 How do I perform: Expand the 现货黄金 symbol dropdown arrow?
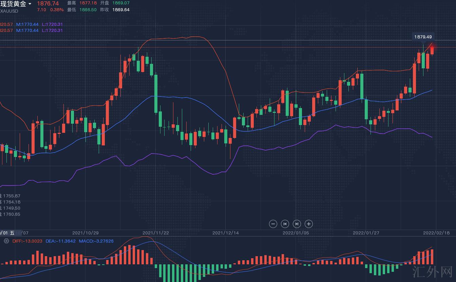tap(30, 4)
